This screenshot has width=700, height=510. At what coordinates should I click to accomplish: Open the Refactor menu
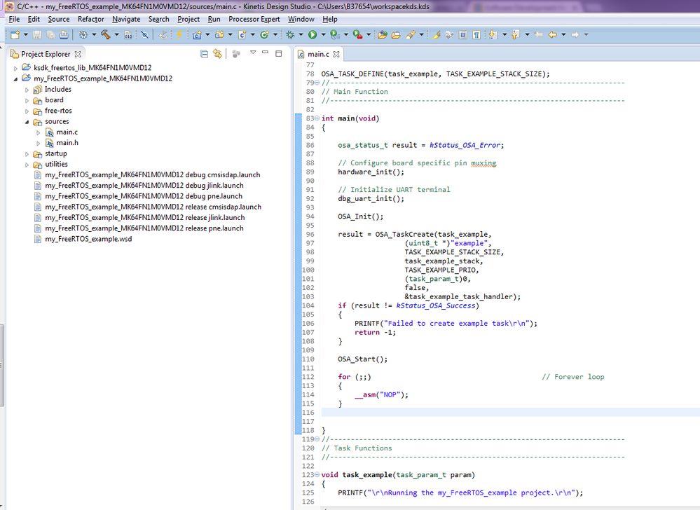click(x=90, y=19)
